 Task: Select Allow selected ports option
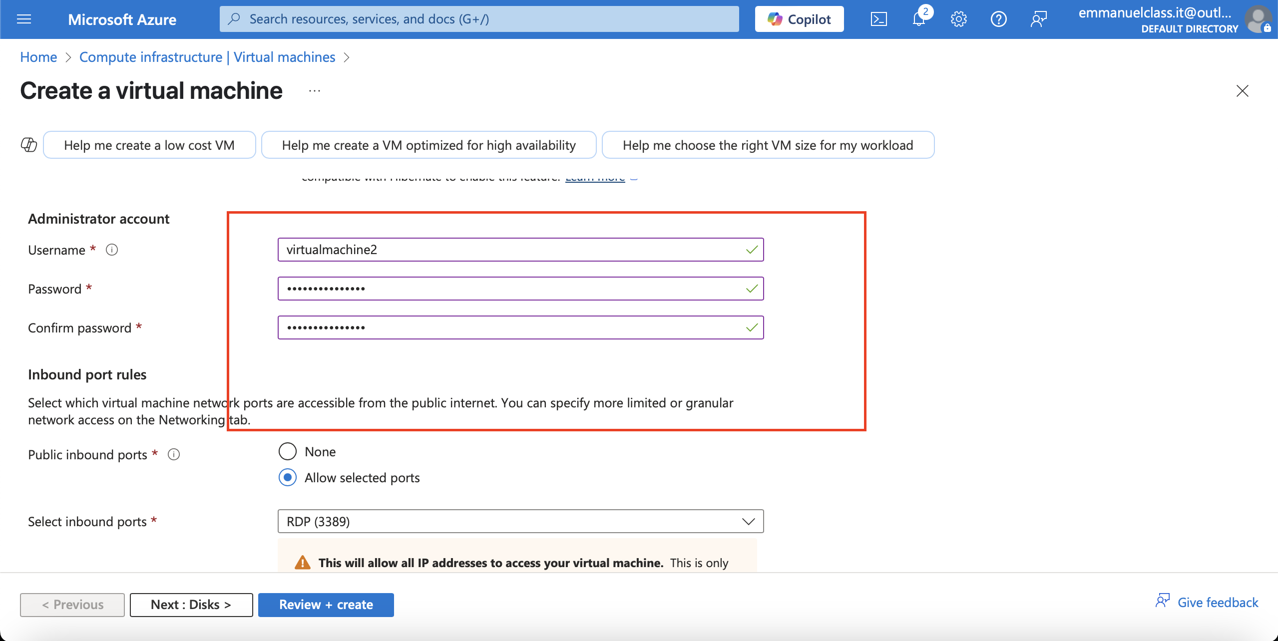pos(287,478)
